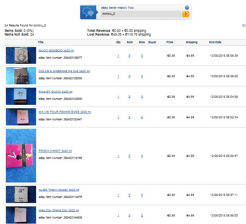Sort results by Shipping column header
This screenshot has height=224, width=246.
coord(191,42)
